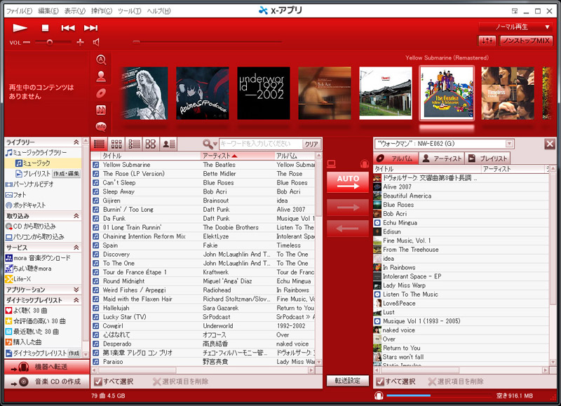Screen dimensions: 561x406
Task: Select the Anime SrPodcast cover thumbnail
Action: (x=202, y=93)
